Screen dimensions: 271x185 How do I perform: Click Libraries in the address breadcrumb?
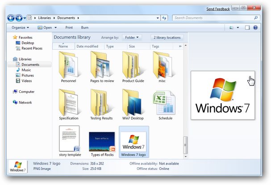(x=45, y=18)
